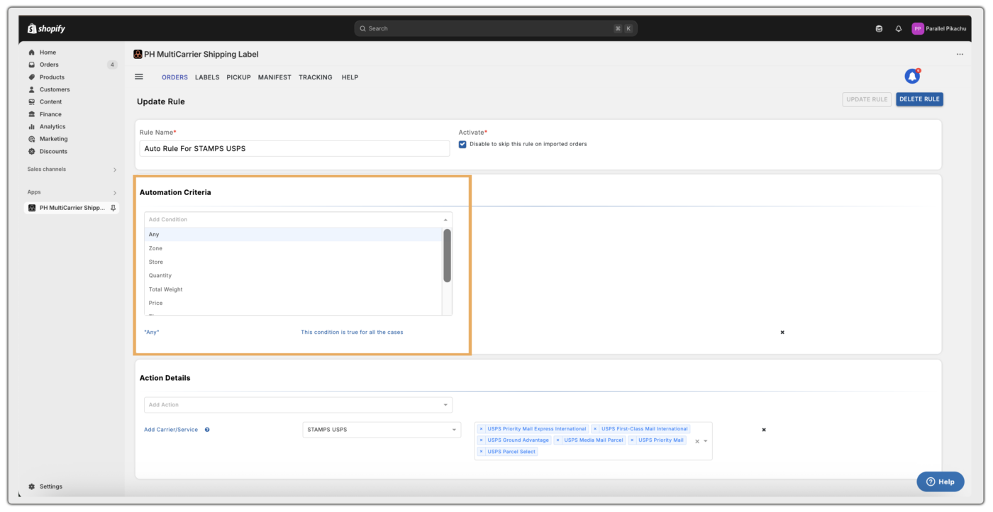Switch to the MANIFEST tab
The height and width of the screenshot is (512, 993).
[274, 77]
